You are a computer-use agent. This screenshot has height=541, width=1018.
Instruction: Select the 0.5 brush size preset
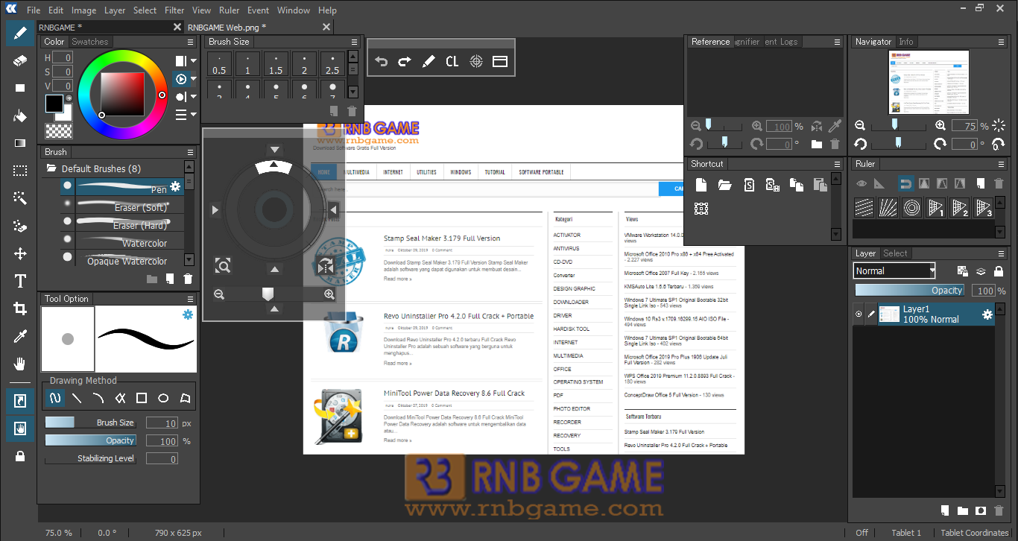click(x=219, y=65)
